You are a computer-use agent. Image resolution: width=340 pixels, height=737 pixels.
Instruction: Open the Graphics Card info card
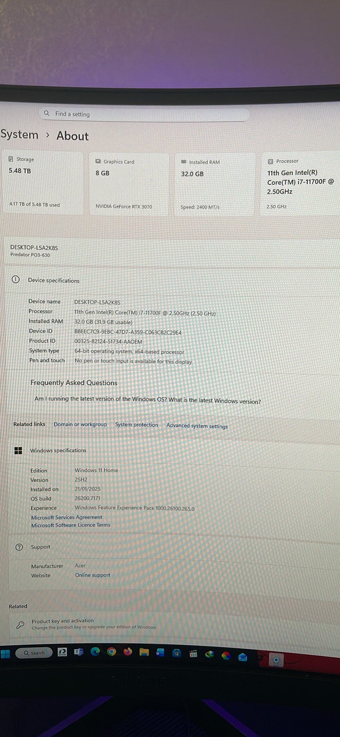point(129,184)
